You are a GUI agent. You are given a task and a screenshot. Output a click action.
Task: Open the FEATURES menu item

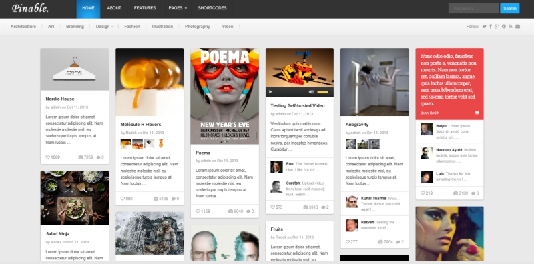coord(145,9)
